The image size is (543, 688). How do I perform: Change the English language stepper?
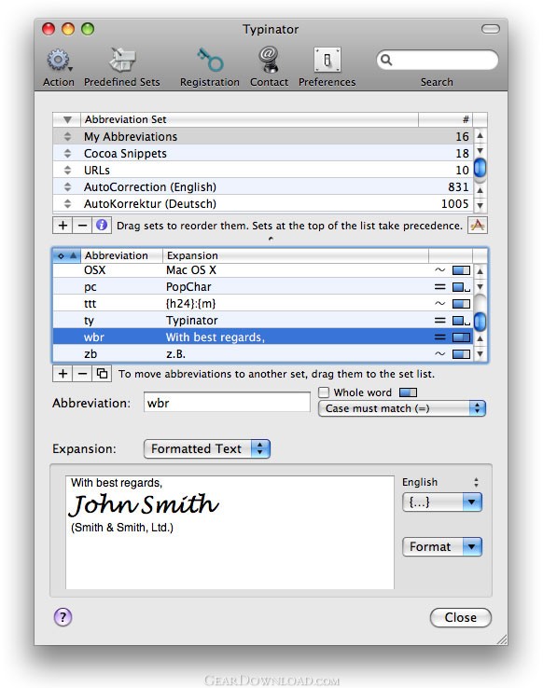(x=476, y=482)
